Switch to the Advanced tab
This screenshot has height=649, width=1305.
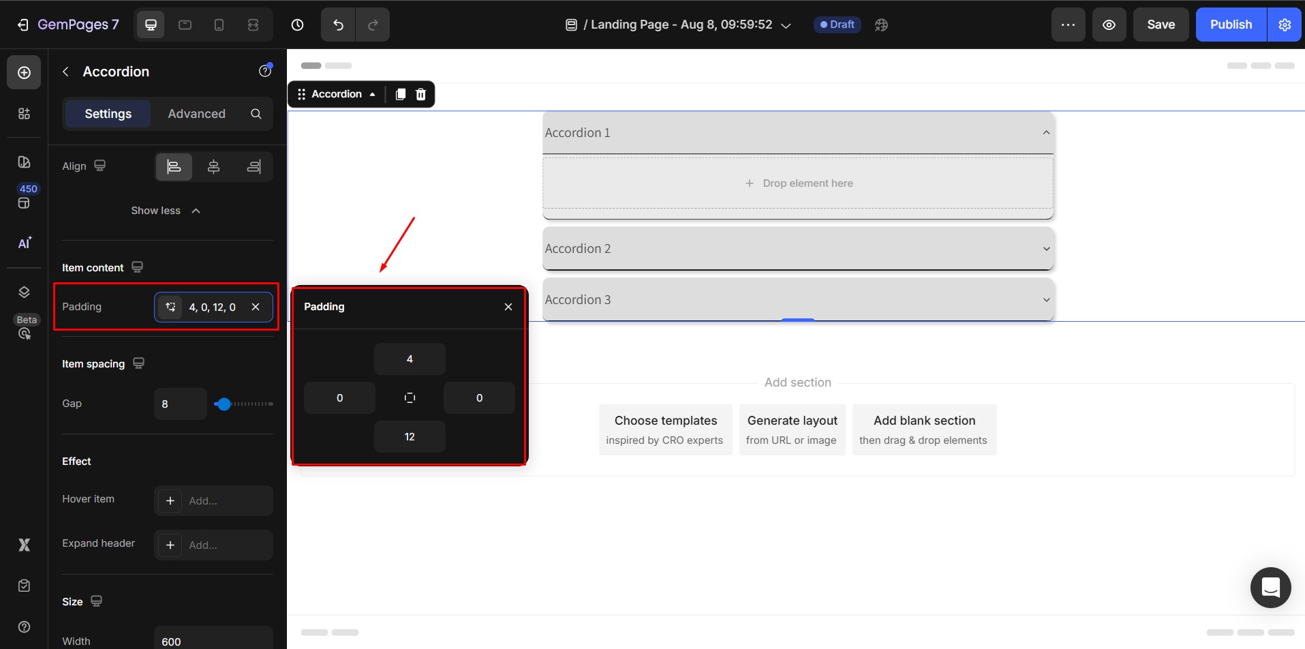(196, 114)
